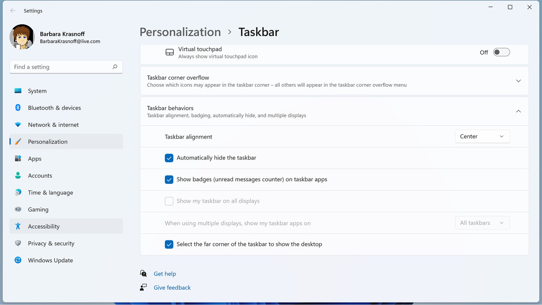
Task: Click BarbaraKrasnoff@live.com email text
Action: pyautogui.click(x=70, y=42)
